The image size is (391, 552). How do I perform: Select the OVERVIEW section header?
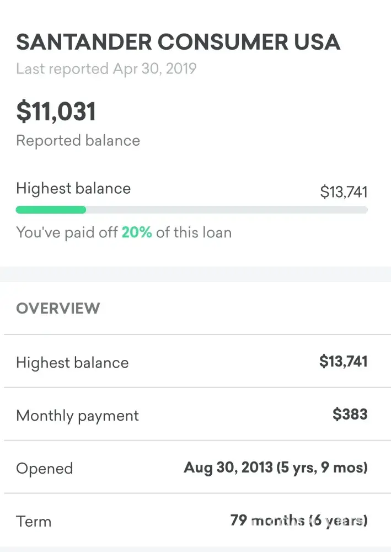coord(58,308)
